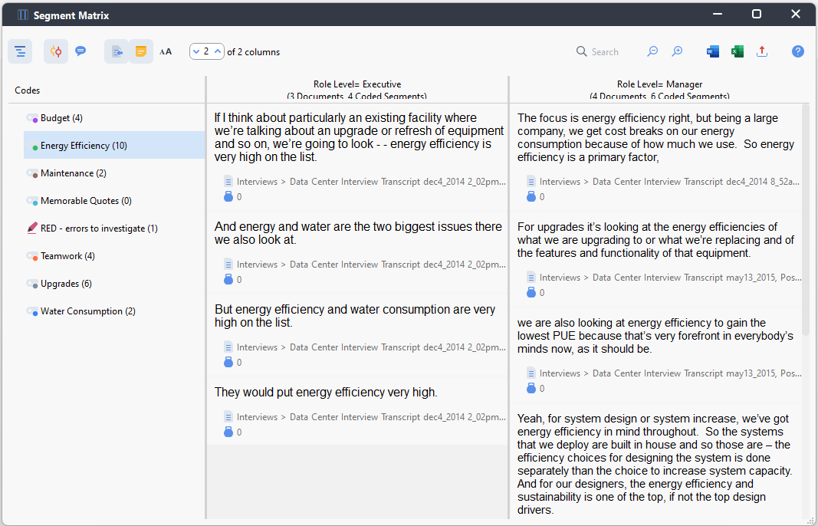818x526 pixels.
Task: Click the Budget code's purple icon
Action: (32, 118)
